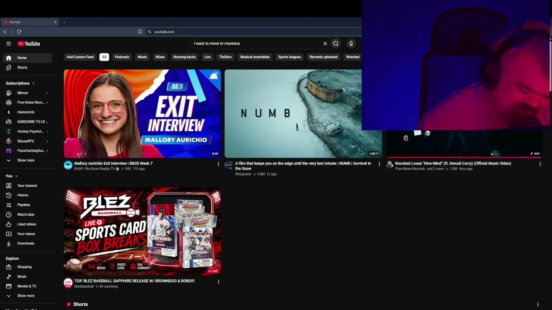Screen dimensions: 552x310
Task: Open the riserecords subscription
Action: (x=28, y=112)
